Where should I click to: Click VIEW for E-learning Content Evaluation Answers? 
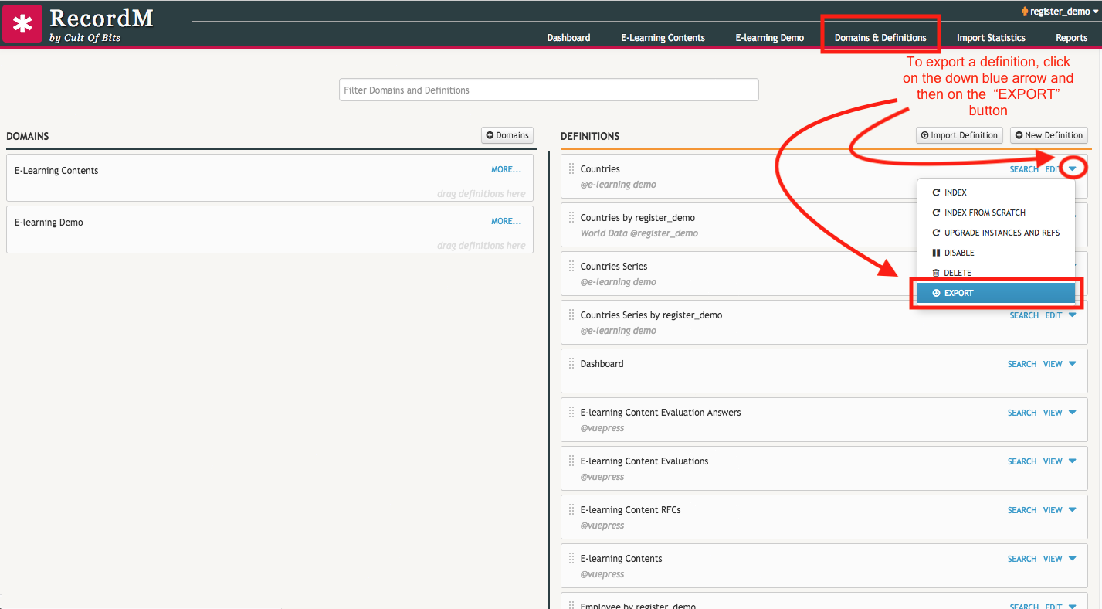[1053, 413]
